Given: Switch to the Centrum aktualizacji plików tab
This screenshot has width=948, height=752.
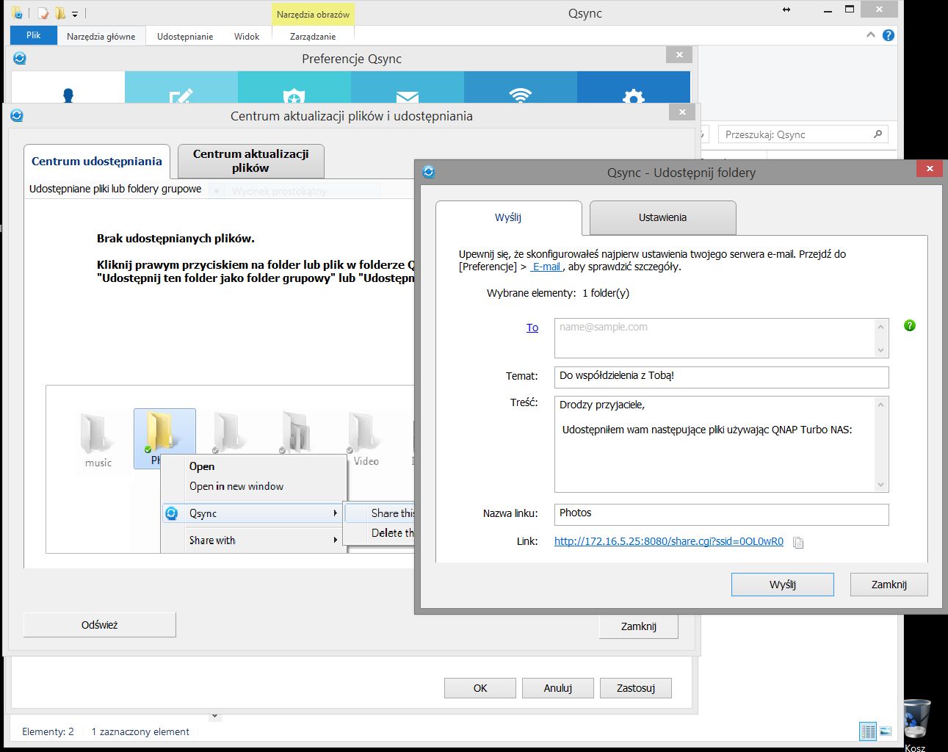Looking at the screenshot, I should click(x=250, y=161).
